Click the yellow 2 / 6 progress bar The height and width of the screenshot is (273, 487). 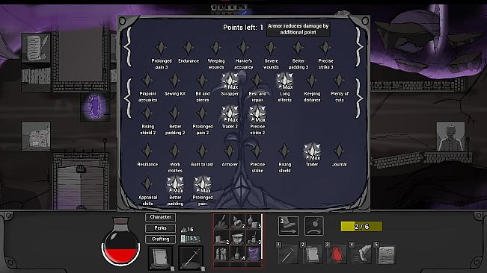(x=361, y=227)
